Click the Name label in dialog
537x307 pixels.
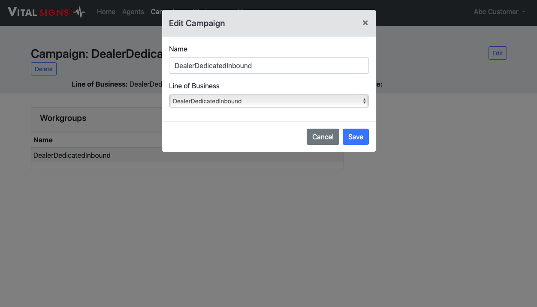pyautogui.click(x=178, y=49)
